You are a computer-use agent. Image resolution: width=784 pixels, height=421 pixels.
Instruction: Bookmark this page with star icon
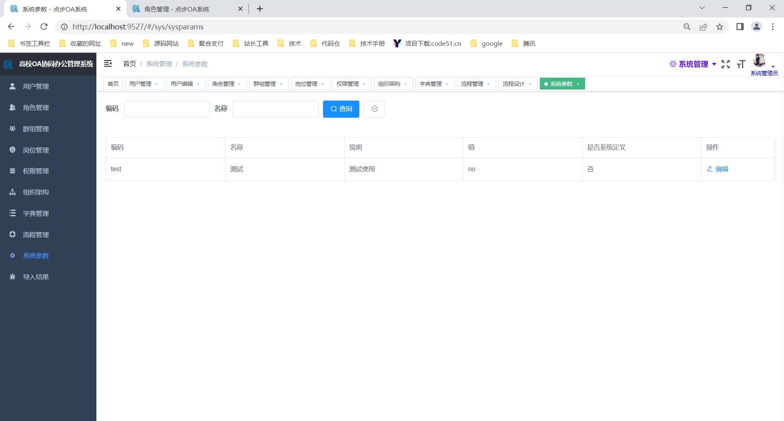(719, 27)
